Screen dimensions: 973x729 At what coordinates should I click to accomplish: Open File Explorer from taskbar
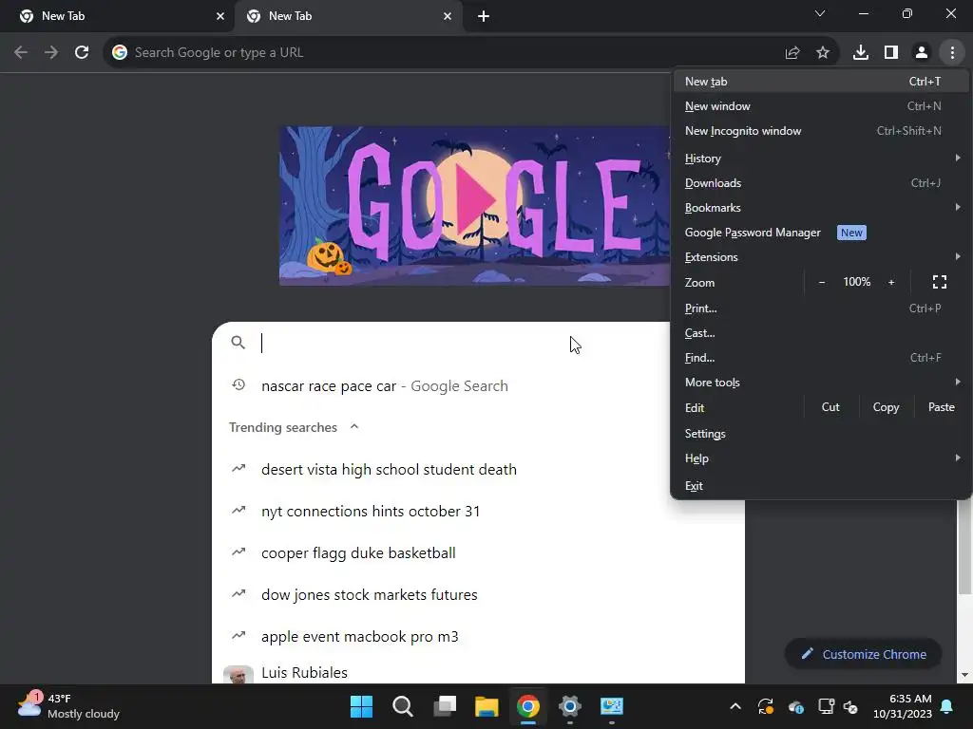tap(486, 706)
